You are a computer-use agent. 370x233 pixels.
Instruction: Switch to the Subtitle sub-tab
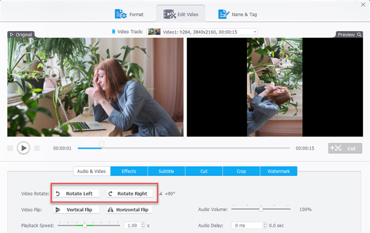(x=166, y=171)
